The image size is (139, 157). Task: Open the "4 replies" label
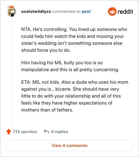tap(59, 132)
